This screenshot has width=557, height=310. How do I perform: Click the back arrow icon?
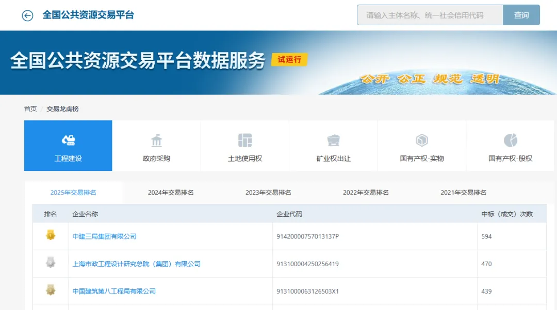click(27, 15)
